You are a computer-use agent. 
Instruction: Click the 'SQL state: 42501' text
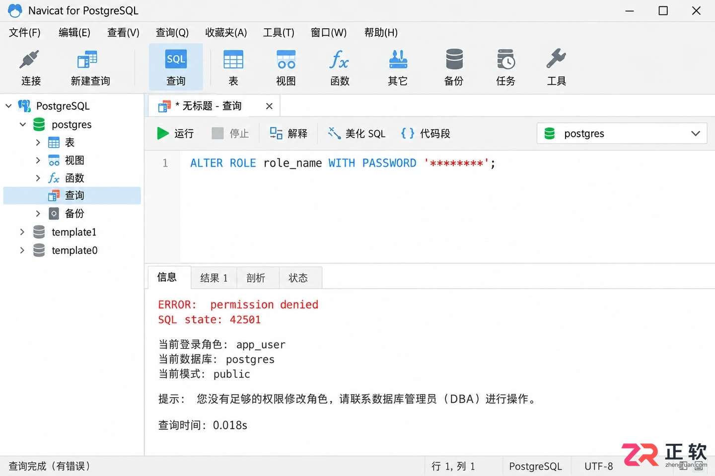(x=209, y=320)
